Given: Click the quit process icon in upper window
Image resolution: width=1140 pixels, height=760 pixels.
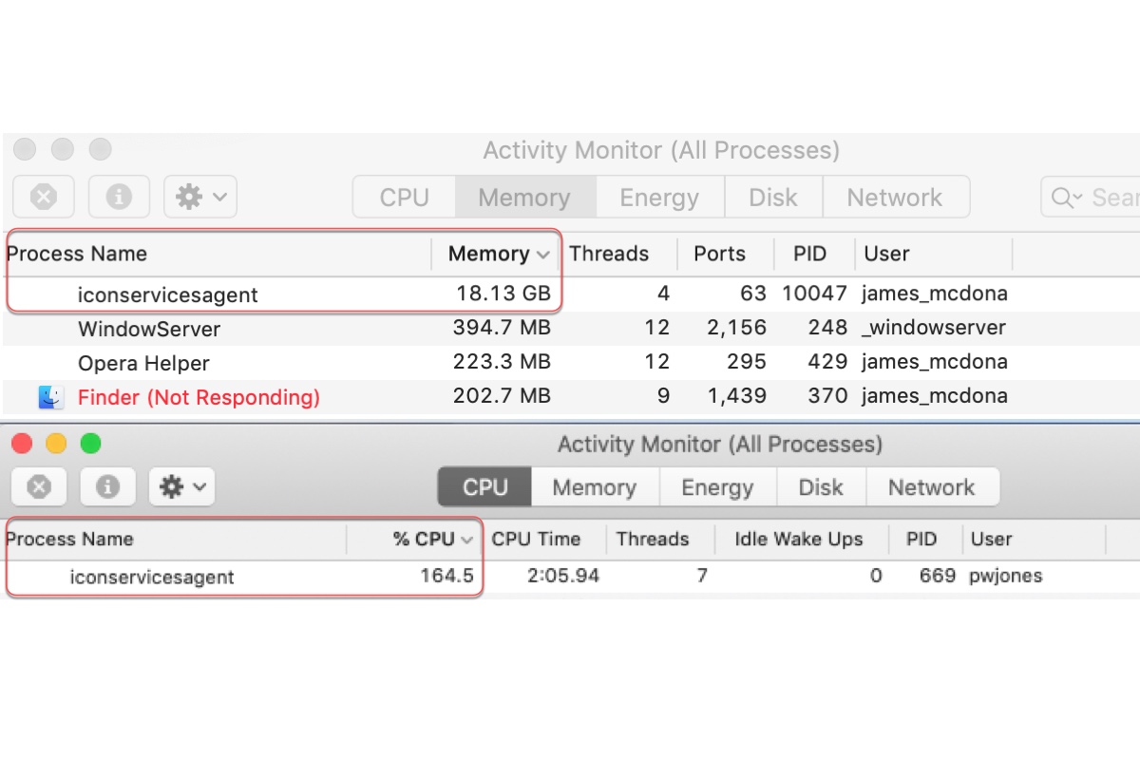Looking at the screenshot, I should 44,197.
